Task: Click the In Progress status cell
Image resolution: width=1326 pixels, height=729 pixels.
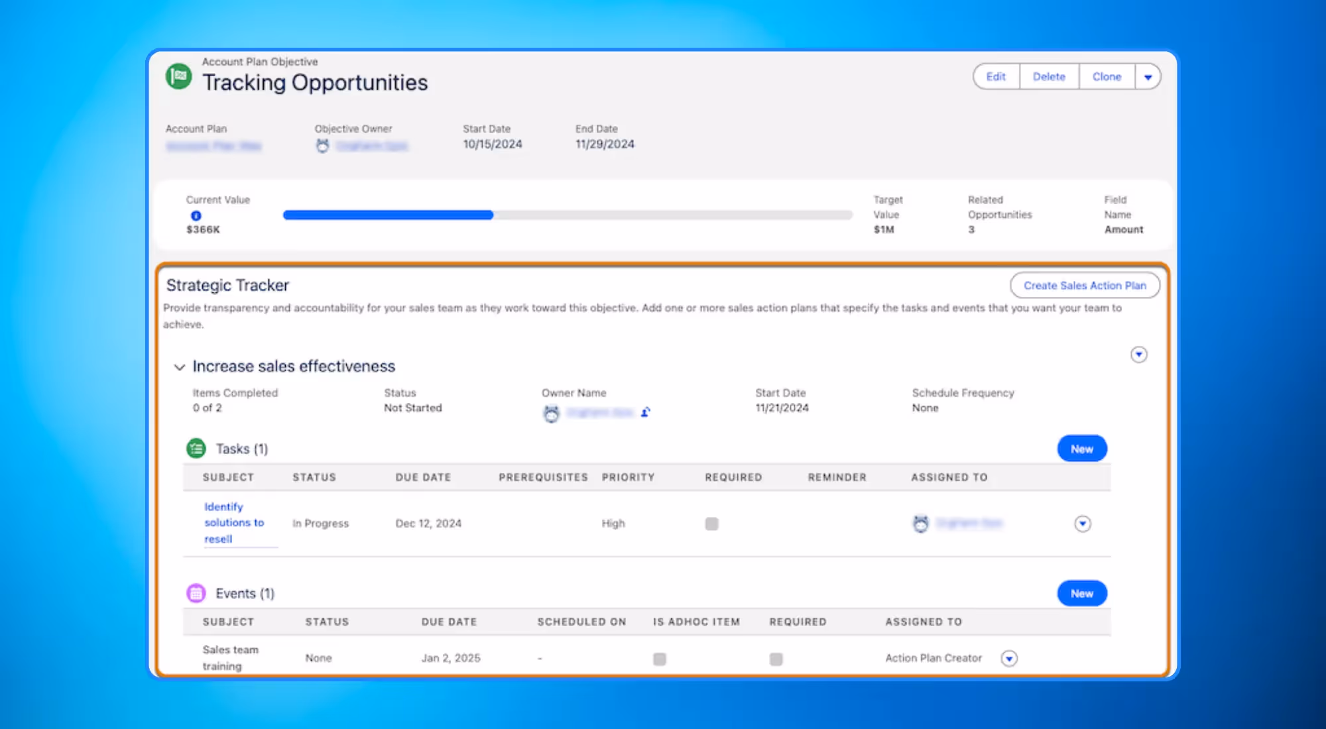Action: coord(320,524)
